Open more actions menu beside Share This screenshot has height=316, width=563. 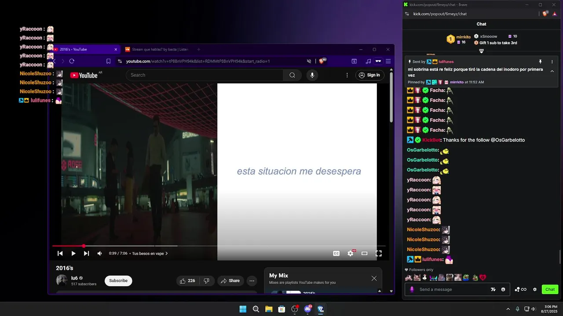pos(252,281)
